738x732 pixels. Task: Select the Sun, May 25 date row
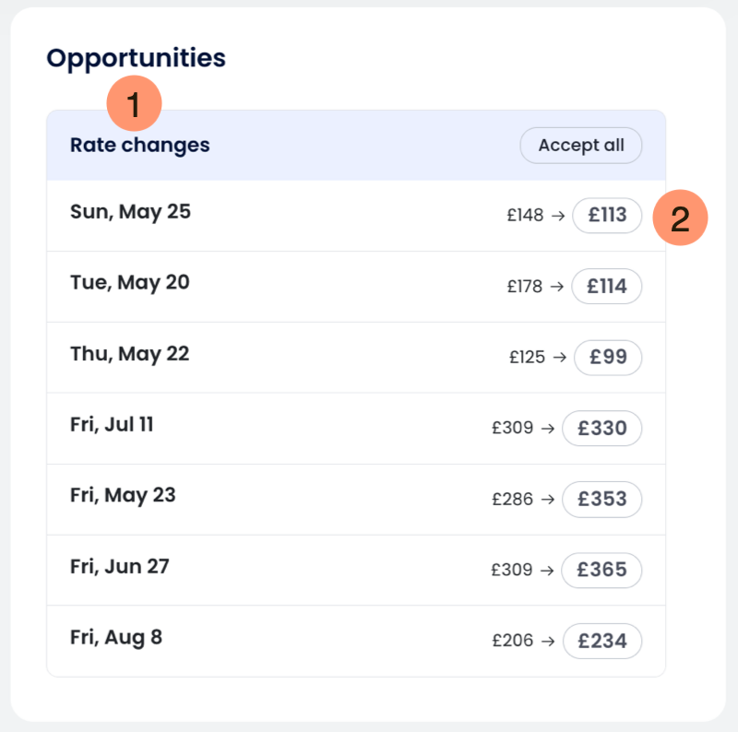(130, 212)
